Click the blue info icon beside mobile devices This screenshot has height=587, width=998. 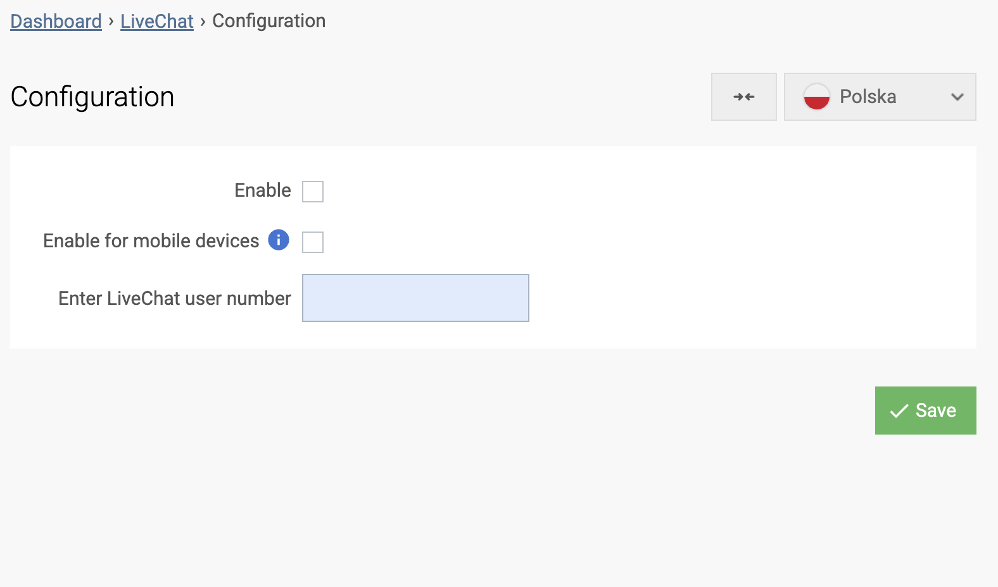tap(279, 240)
